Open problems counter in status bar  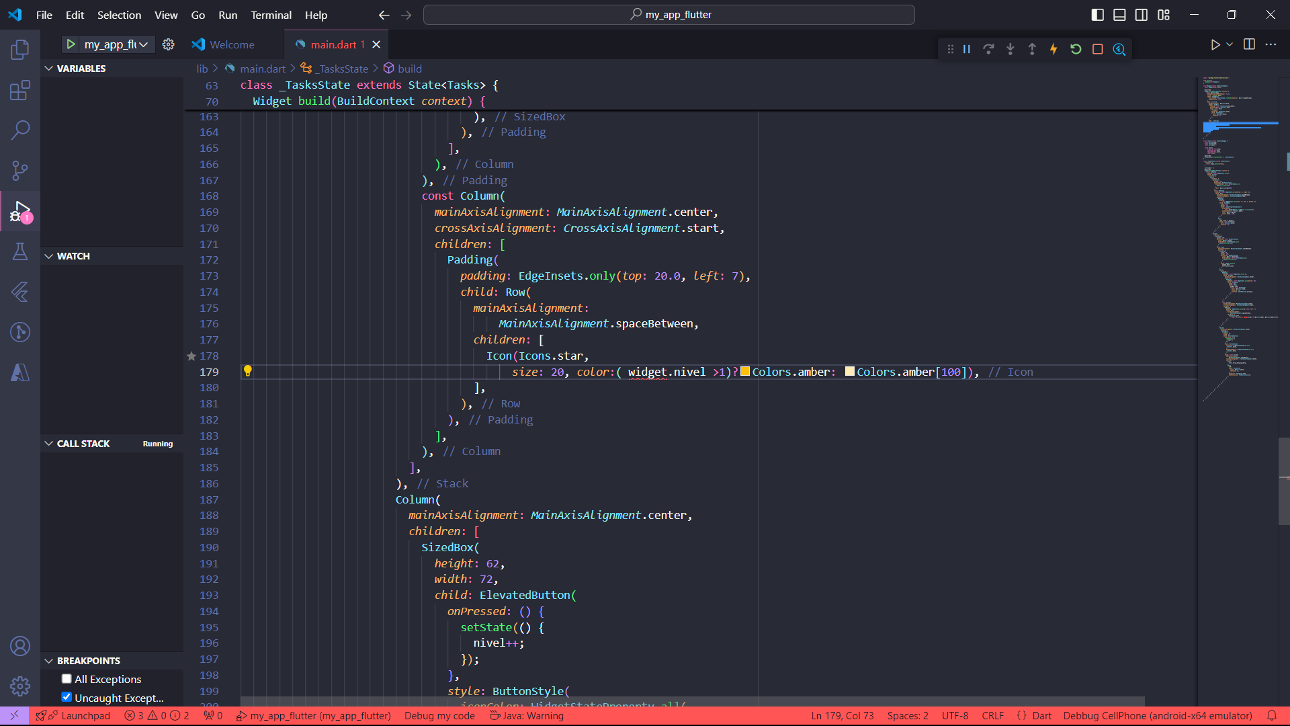pyautogui.click(x=157, y=716)
